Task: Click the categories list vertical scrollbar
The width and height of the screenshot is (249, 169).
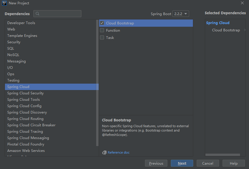Action: pyautogui.click(x=97, y=83)
